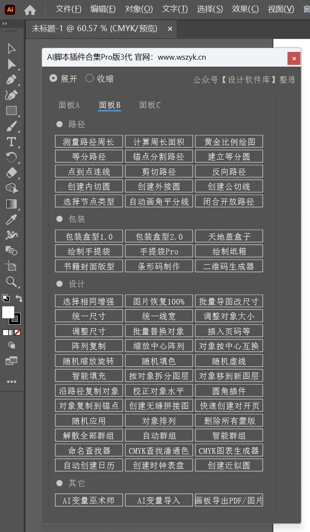Click the 创建时钟表盘 button
Viewport: 310px width, 532px height.
click(x=159, y=465)
